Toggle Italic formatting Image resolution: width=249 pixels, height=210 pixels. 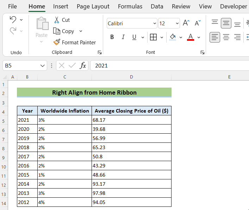tap(123, 37)
